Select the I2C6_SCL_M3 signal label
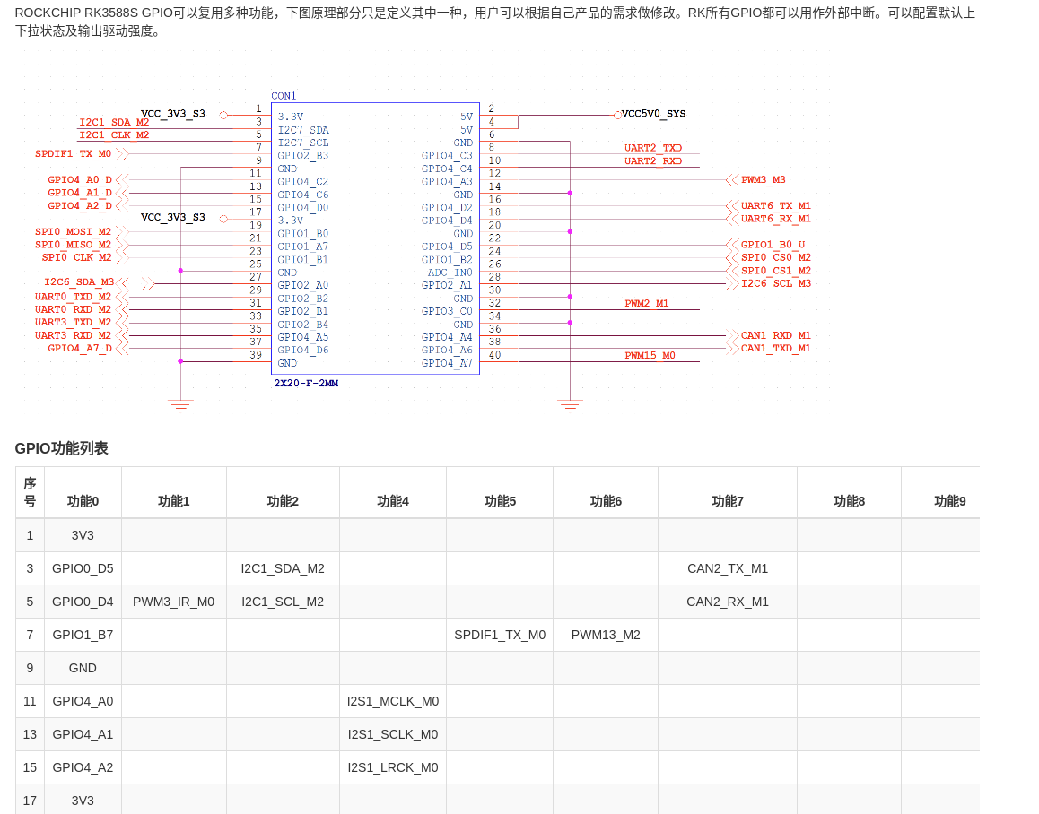The image size is (1039, 814). [776, 283]
